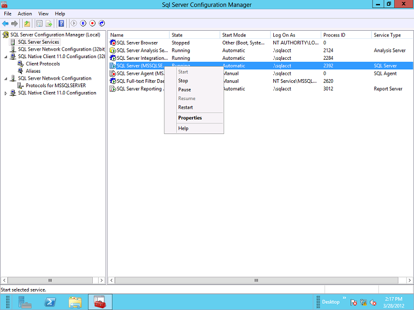Click the Stop Service toolbar icon
The image size is (414, 310).
[92, 24]
